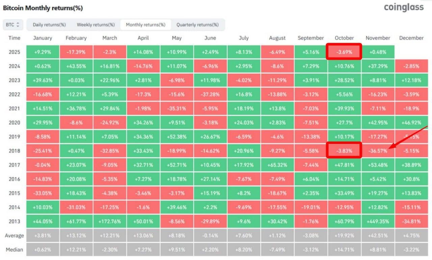Select the 2025 row label
The height and width of the screenshot is (260, 432).
click(x=15, y=52)
